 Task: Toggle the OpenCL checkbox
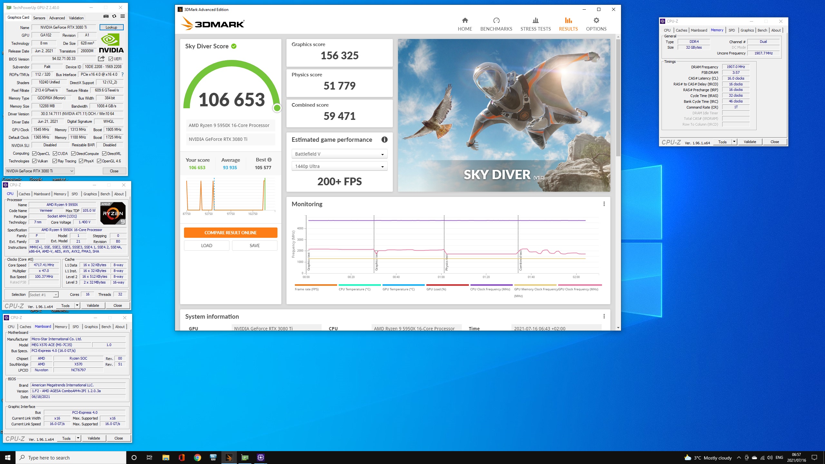[x=34, y=154]
